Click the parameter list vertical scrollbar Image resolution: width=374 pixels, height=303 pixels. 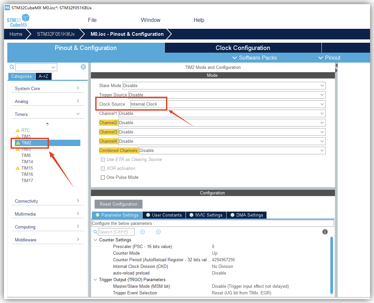(332, 265)
